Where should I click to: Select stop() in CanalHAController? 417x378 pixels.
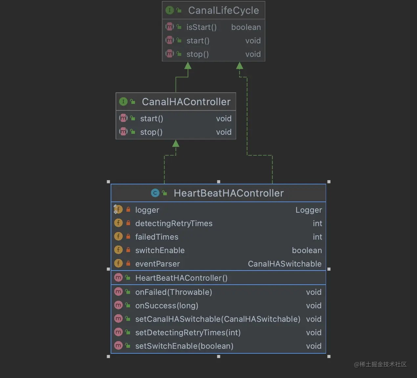(x=151, y=132)
